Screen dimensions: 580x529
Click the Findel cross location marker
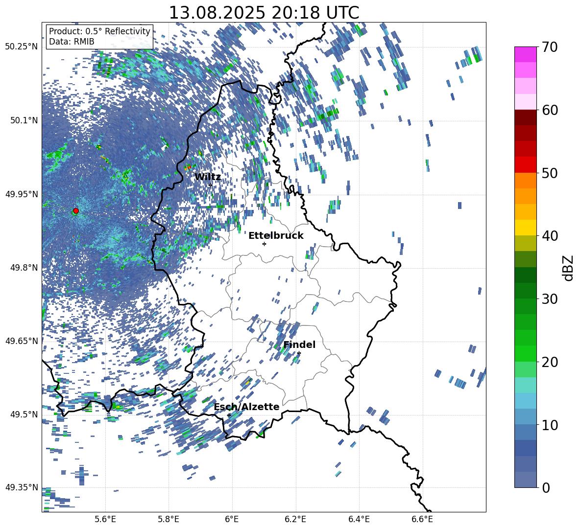click(x=299, y=353)
